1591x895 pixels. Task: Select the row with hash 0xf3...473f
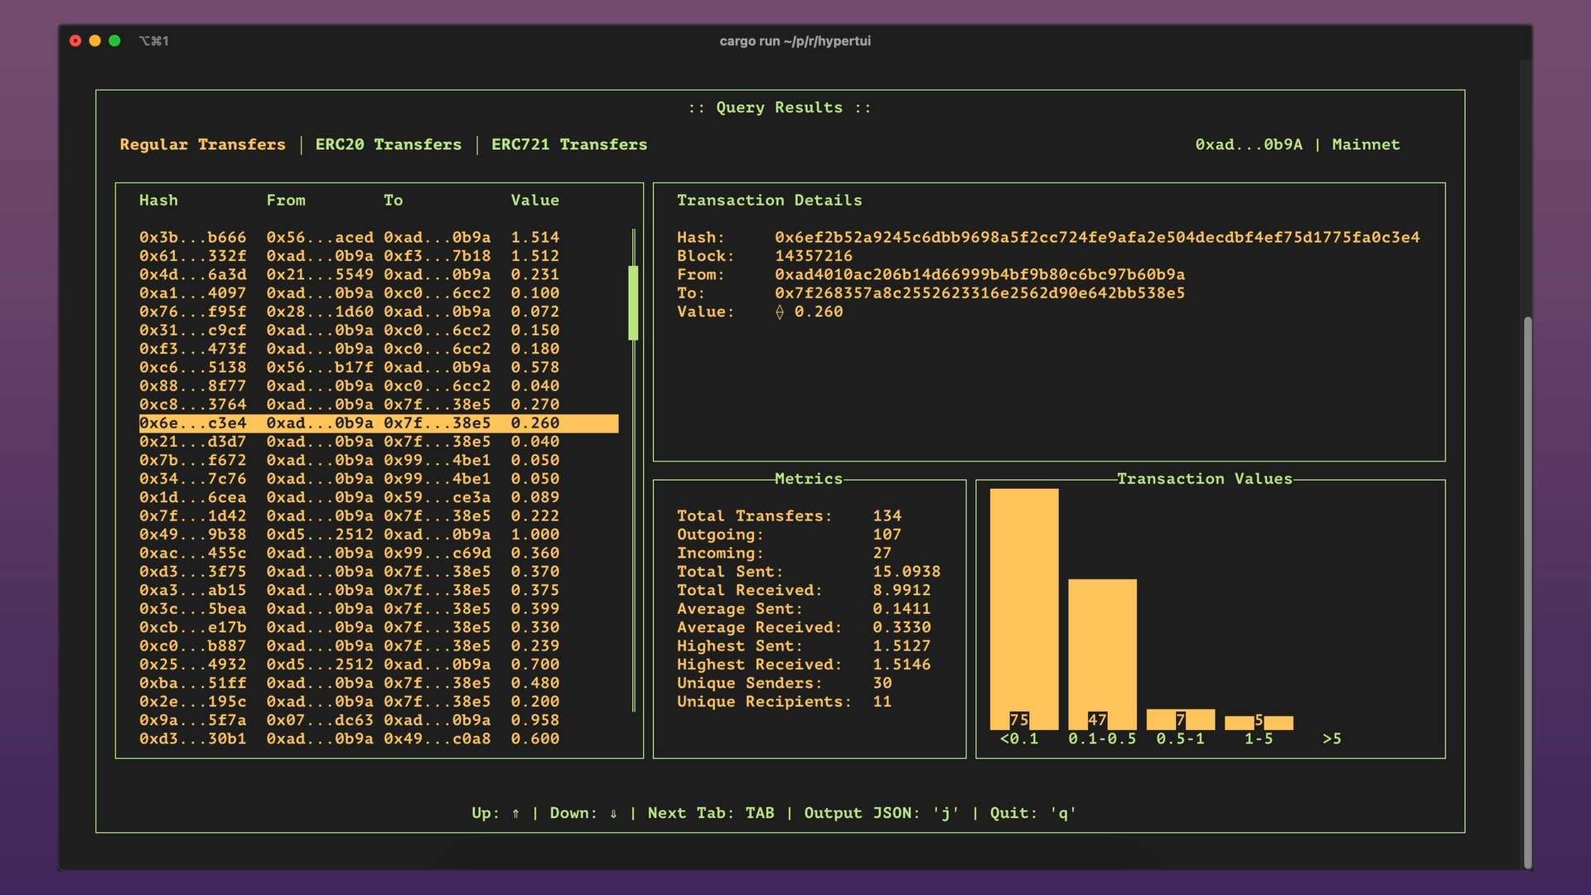(x=379, y=349)
